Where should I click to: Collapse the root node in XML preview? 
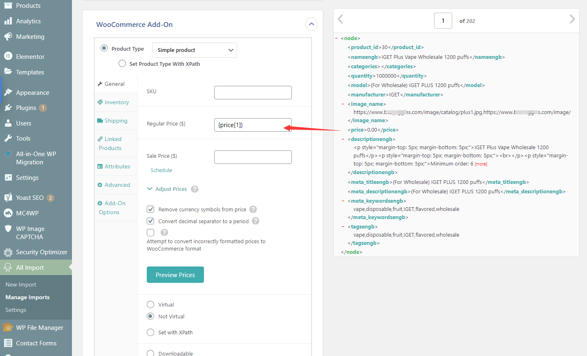tap(336, 38)
